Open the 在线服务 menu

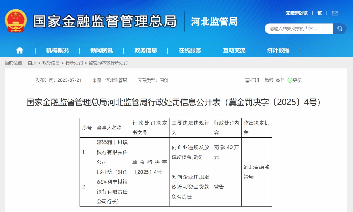point(190,50)
